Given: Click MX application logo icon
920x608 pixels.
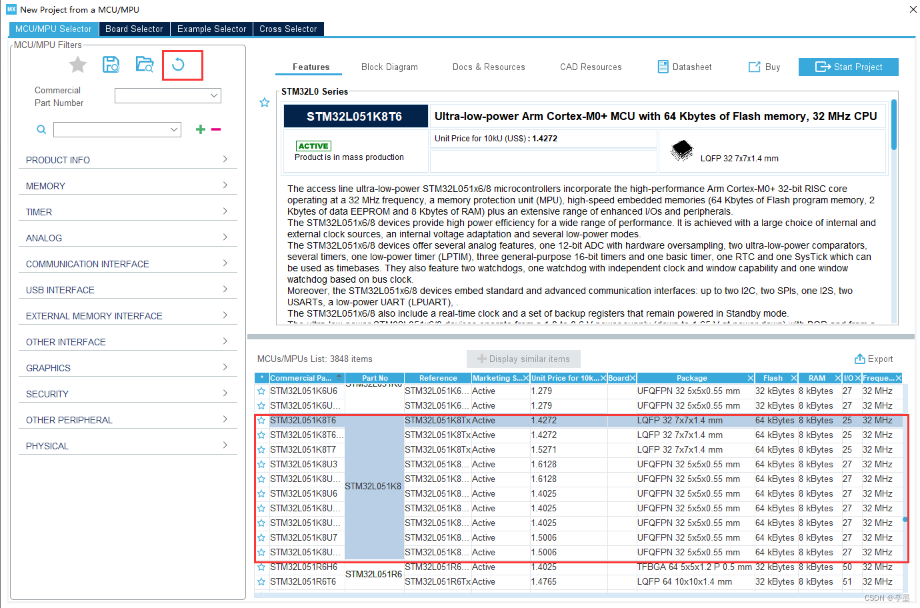Looking at the screenshot, I should pyautogui.click(x=11, y=9).
